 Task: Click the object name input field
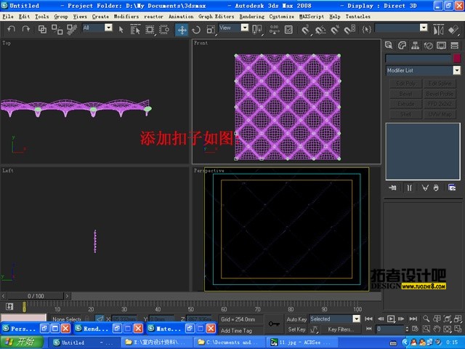pyautogui.click(x=418, y=58)
